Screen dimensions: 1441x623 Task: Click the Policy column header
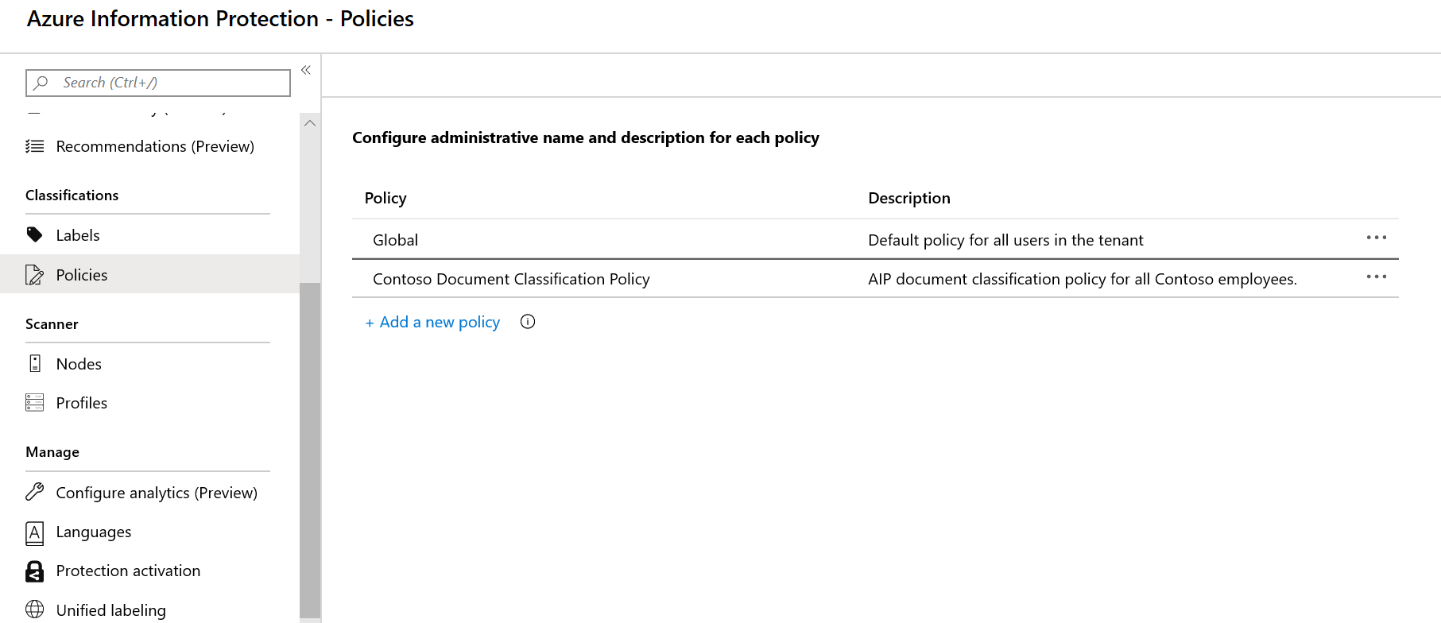coord(385,198)
